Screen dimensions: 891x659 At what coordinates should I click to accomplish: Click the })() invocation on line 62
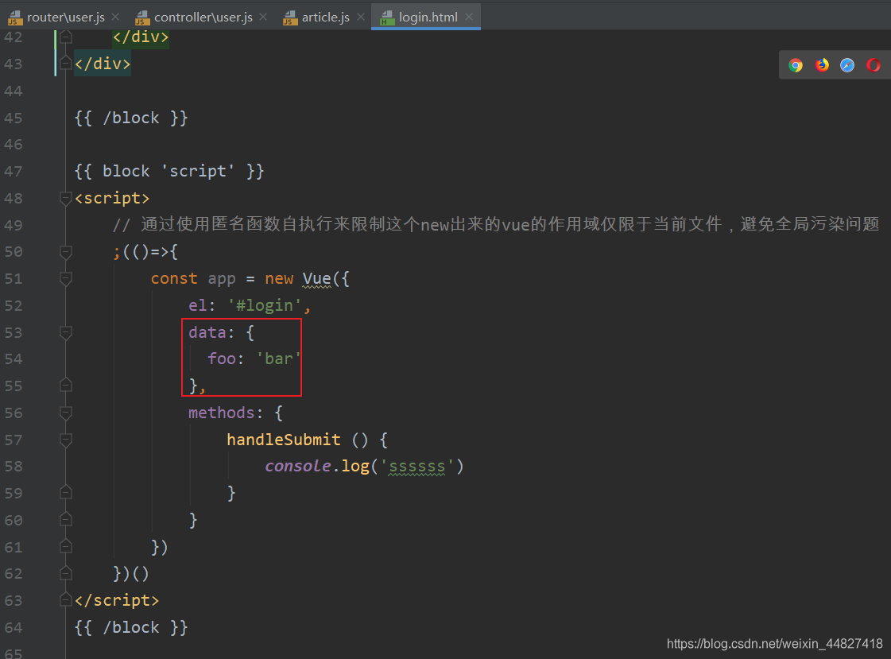[x=131, y=574]
